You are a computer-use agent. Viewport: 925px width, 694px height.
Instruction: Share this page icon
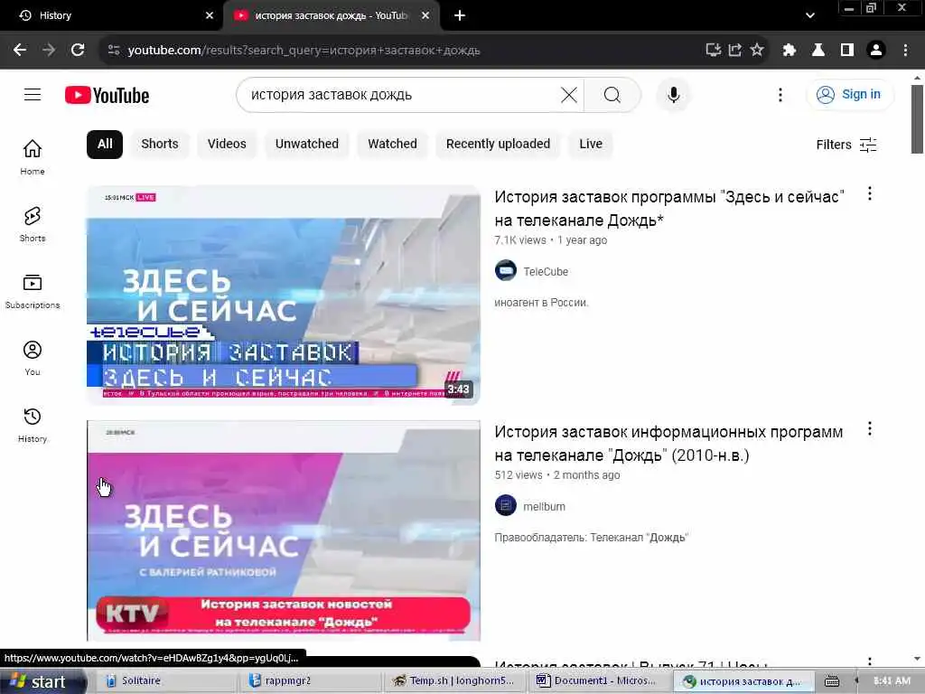pos(735,51)
